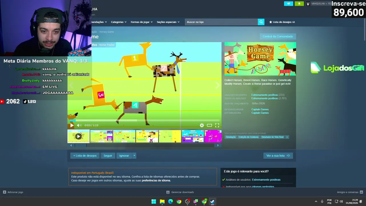Open the first Chrome taskbar icon
Viewport: 366px width, 206px height.
(x=179, y=201)
